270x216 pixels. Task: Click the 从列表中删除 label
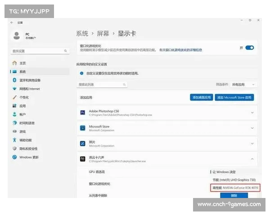click(x=98, y=195)
